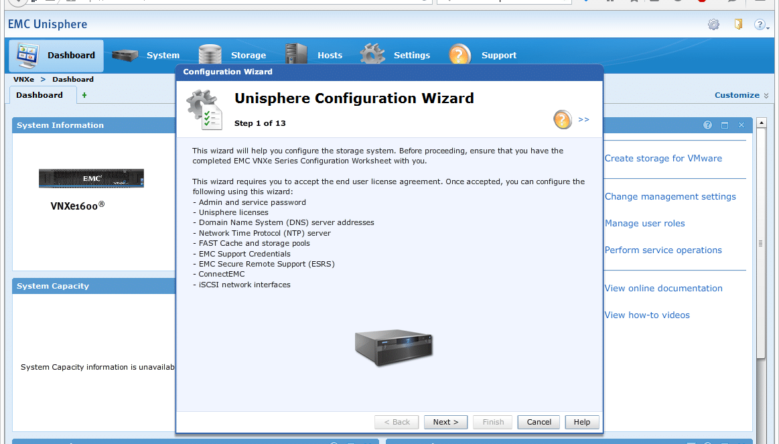Open View online documentation link
The image size is (779, 444).
[x=664, y=289]
